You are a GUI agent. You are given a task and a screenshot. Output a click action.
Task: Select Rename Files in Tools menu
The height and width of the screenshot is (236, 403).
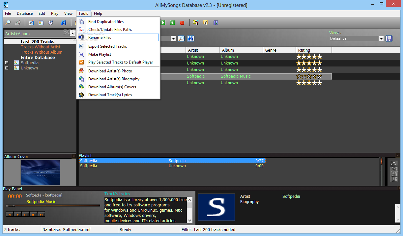pos(119,38)
